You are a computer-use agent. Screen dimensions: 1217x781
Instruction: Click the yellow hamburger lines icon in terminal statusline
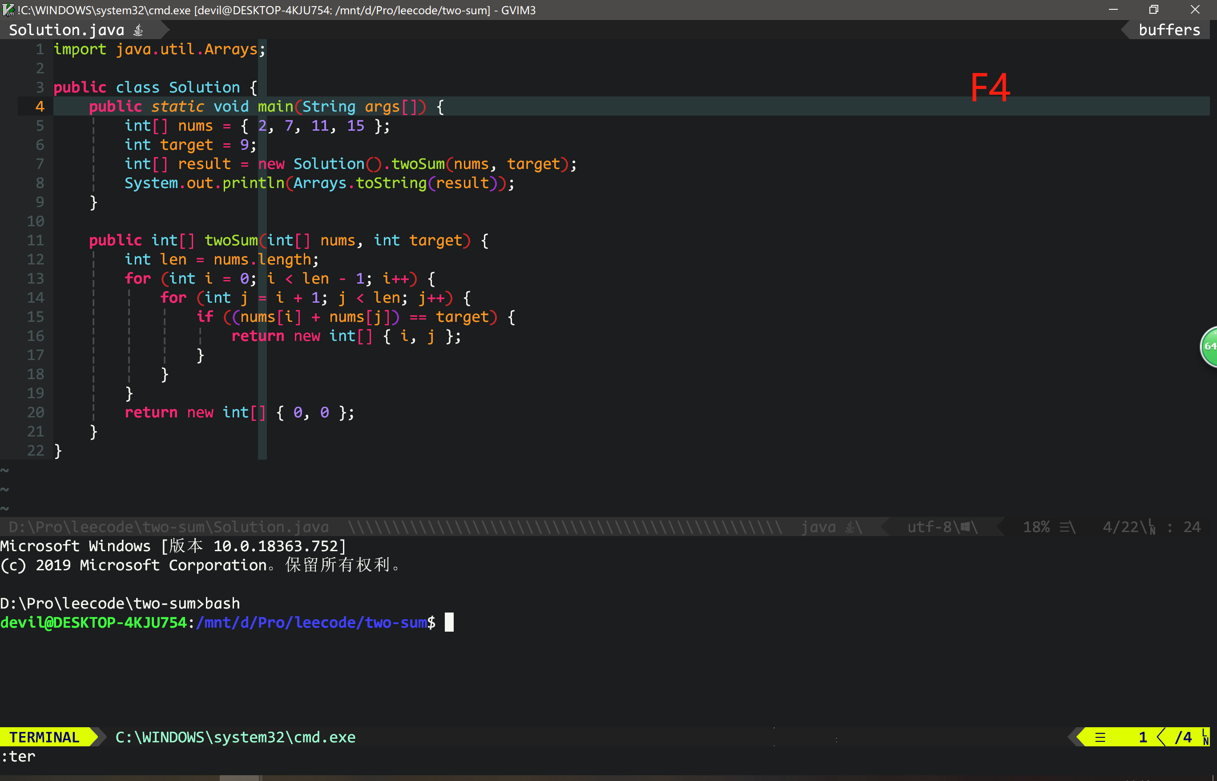tap(1100, 737)
